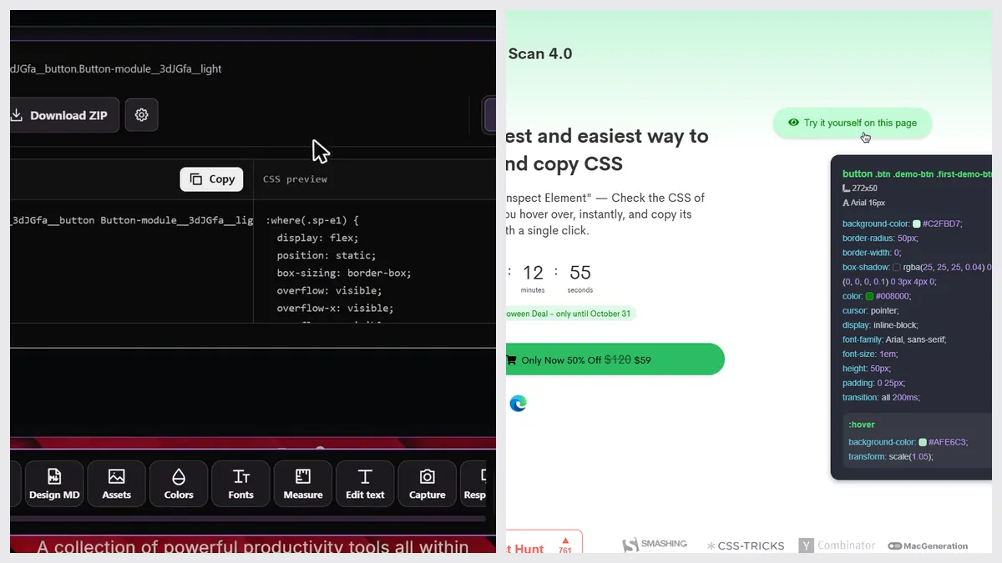Click the box-shadow rgba color swatch
Image resolution: width=1002 pixels, height=563 pixels.
point(897,268)
